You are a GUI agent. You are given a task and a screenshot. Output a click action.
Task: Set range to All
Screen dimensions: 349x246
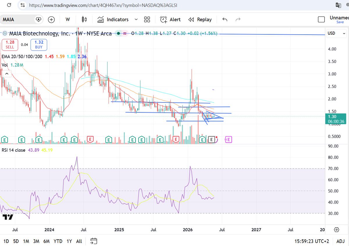pyautogui.click(x=79, y=241)
